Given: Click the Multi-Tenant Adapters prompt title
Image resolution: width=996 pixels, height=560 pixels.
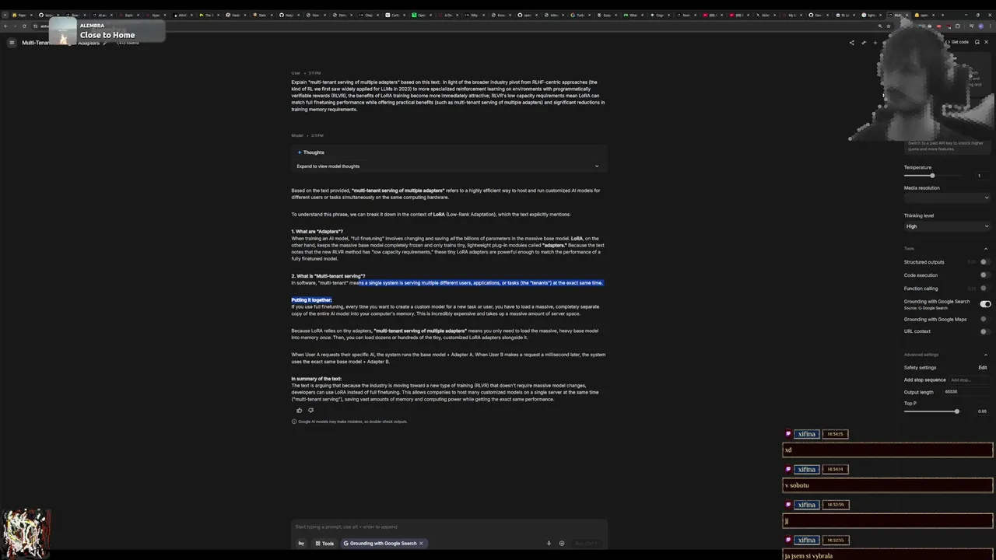Looking at the screenshot, I should tap(61, 43).
